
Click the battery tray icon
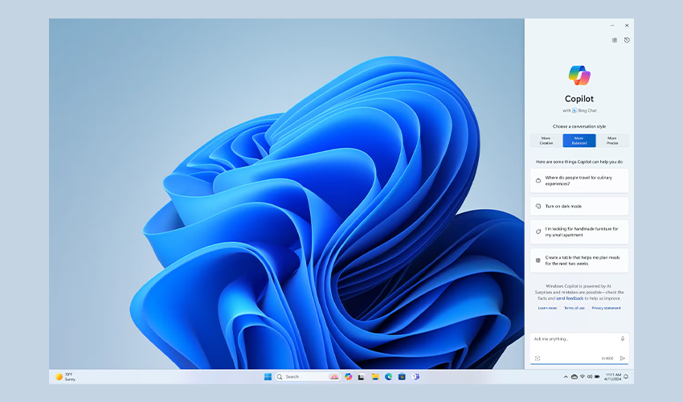tap(597, 377)
